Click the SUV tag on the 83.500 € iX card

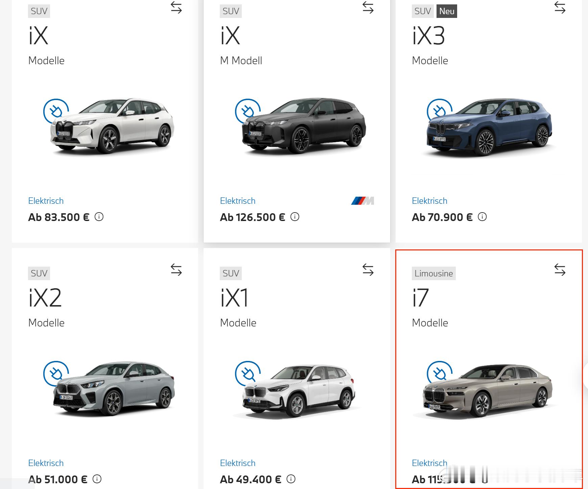[39, 11]
